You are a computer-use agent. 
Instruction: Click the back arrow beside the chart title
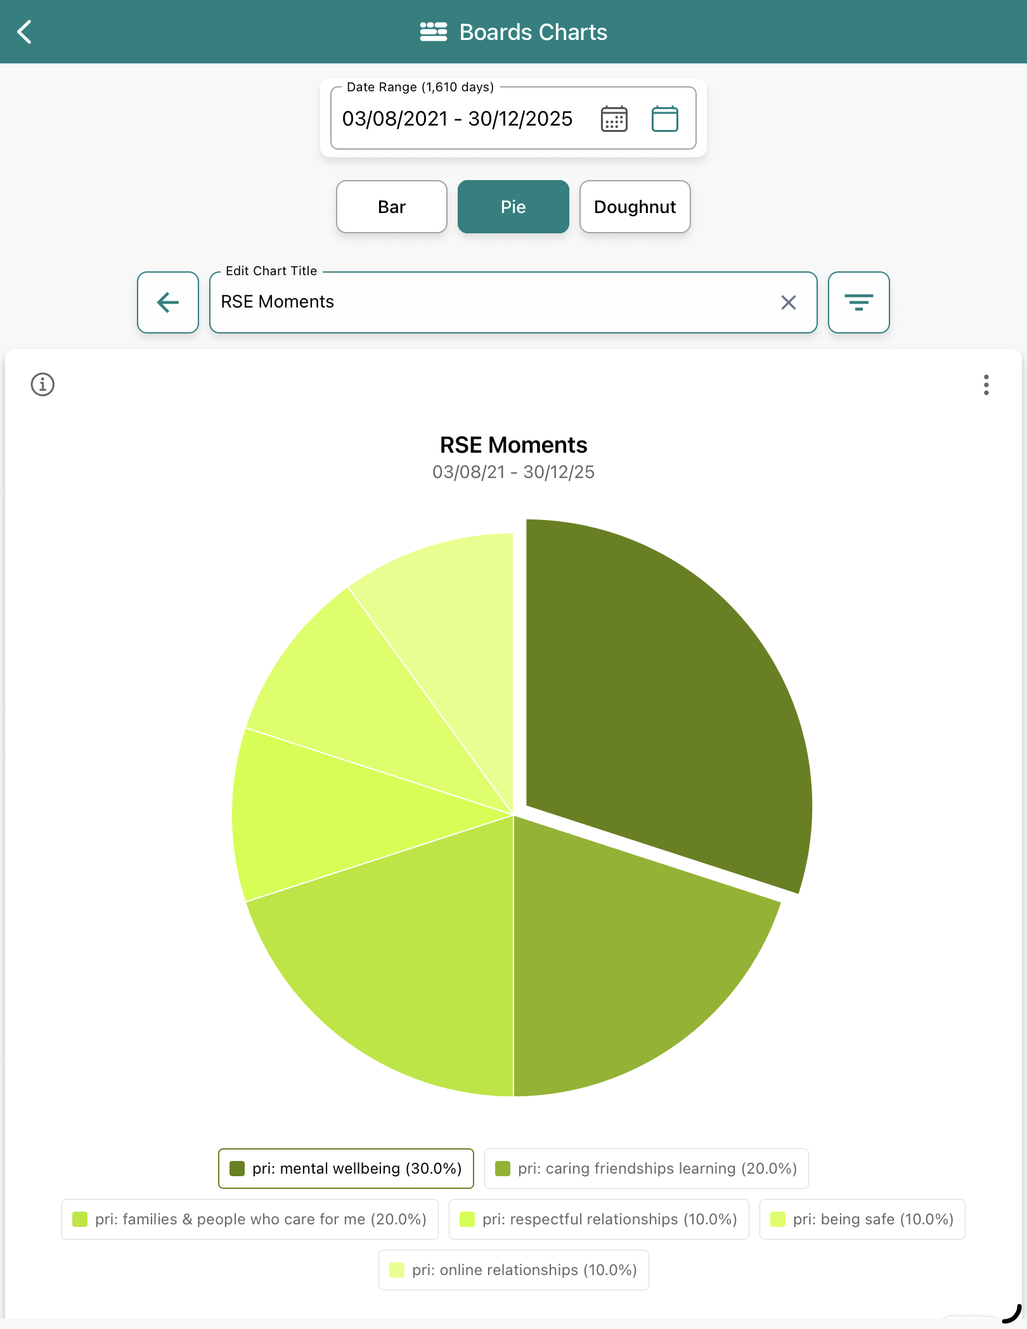167,302
